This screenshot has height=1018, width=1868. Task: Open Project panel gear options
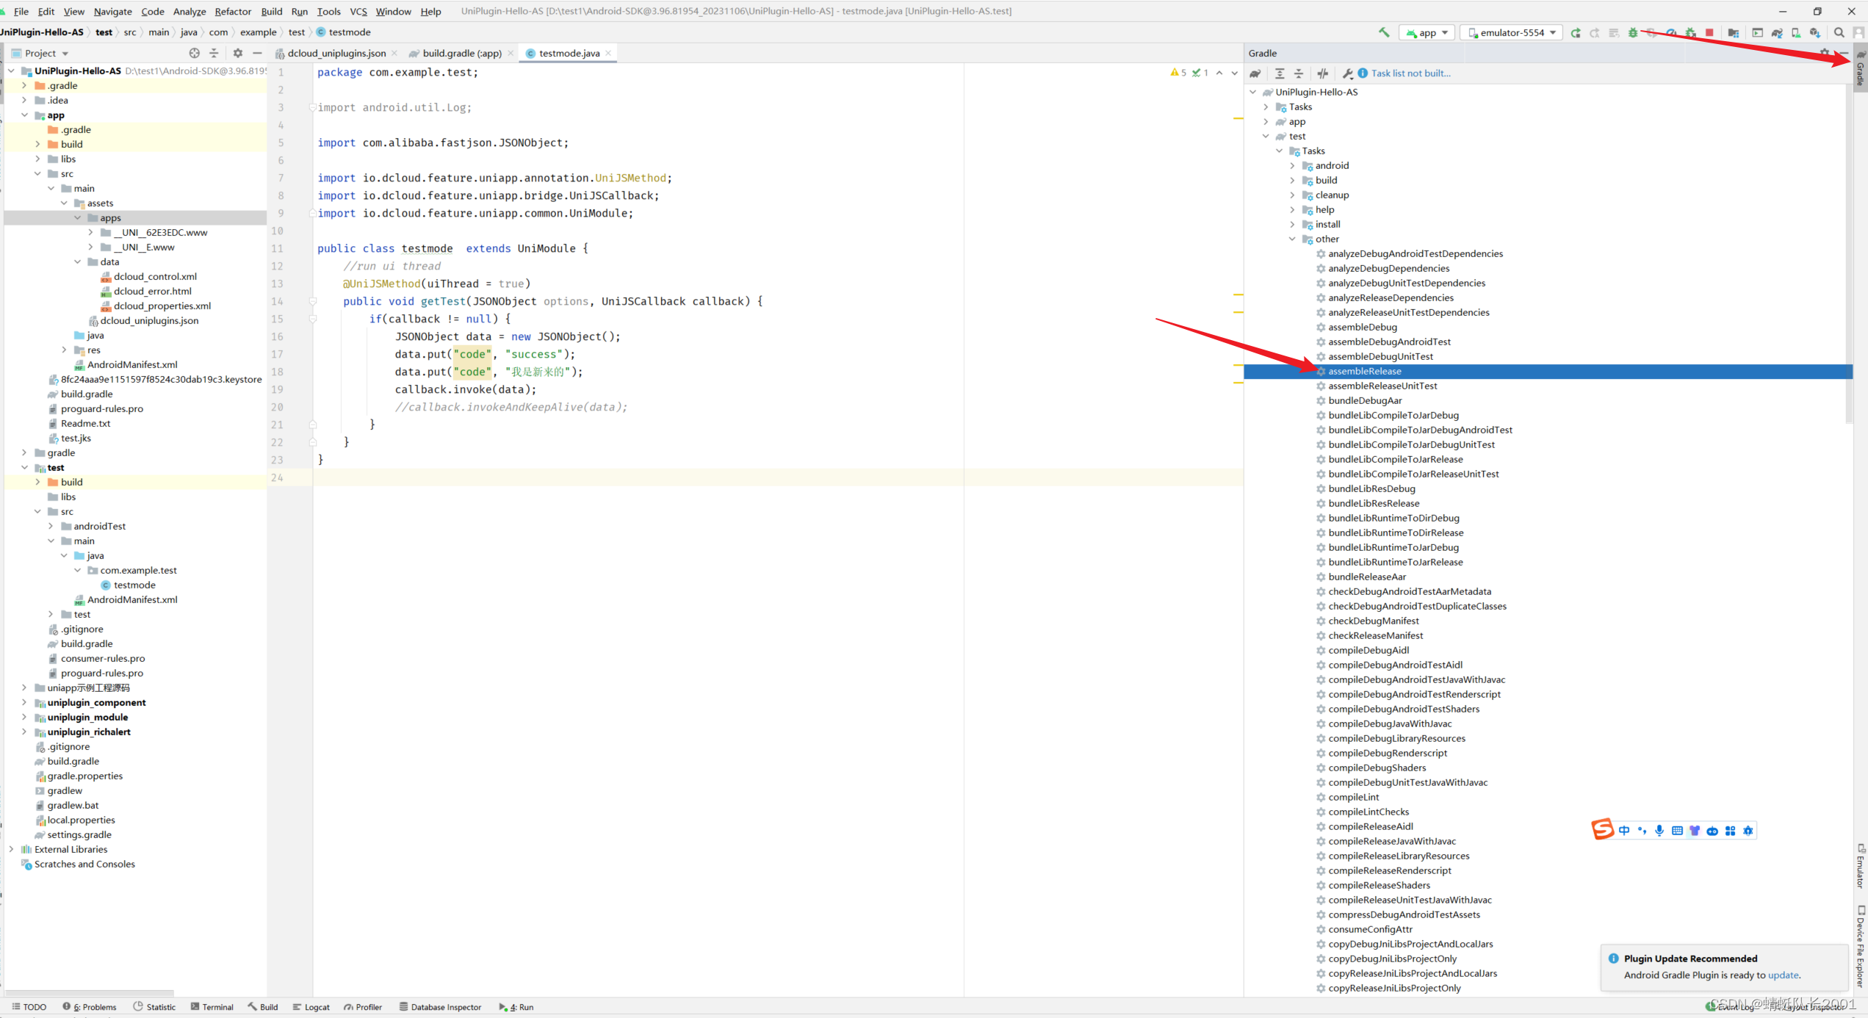[237, 53]
